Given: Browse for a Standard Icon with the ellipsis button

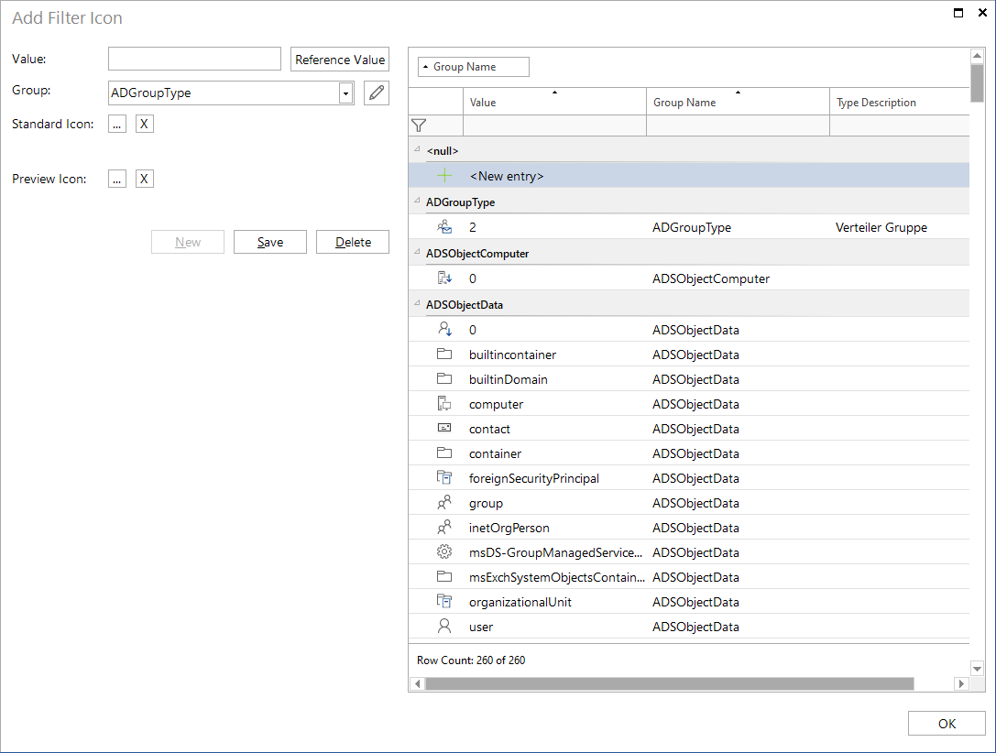Looking at the screenshot, I should pos(116,123).
